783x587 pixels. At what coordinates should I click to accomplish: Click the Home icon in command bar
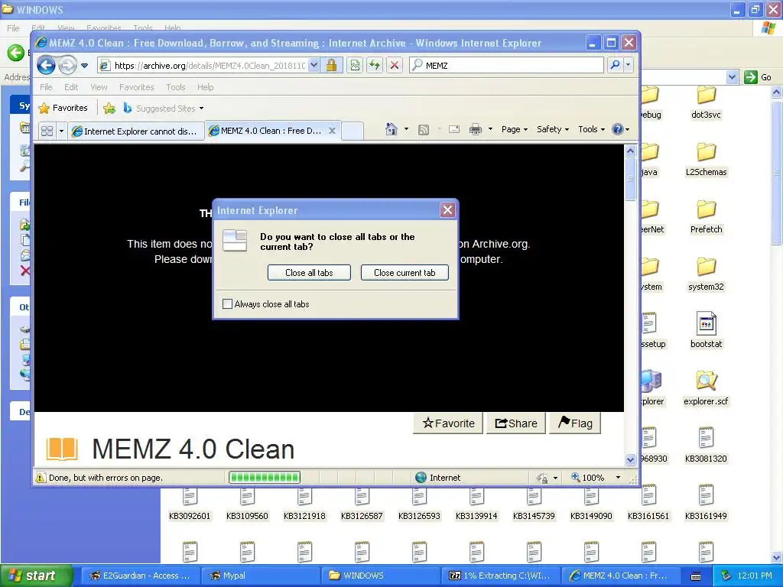(x=391, y=129)
